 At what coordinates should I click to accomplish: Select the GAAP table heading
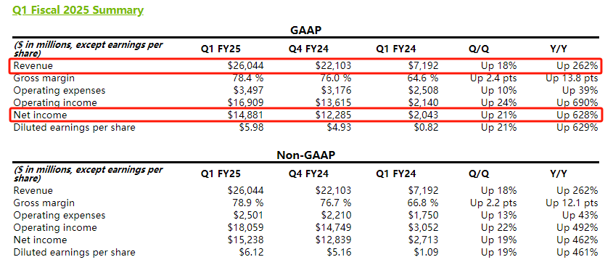click(305, 30)
